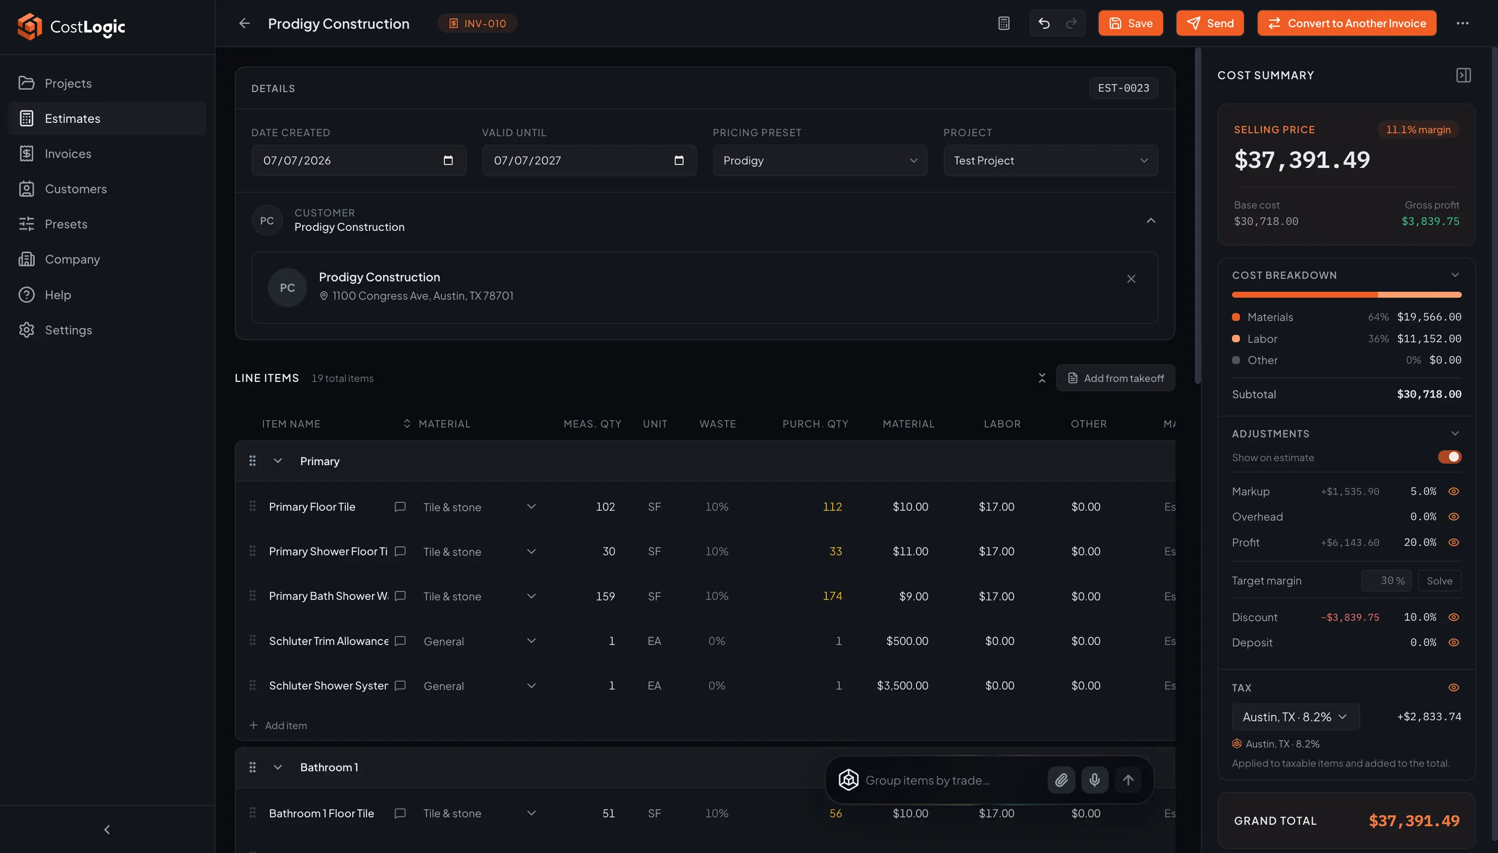This screenshot has width=1498, height=853.
Task: Redo the last undone change
Action: [x=1071, y=23]
